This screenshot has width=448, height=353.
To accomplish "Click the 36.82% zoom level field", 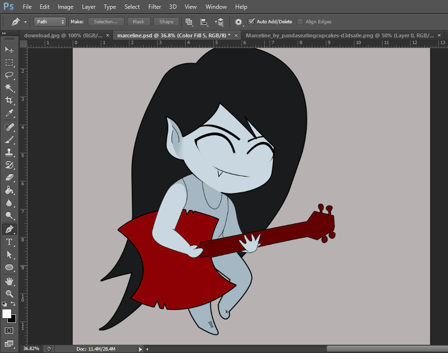I will tap(31, 349).
